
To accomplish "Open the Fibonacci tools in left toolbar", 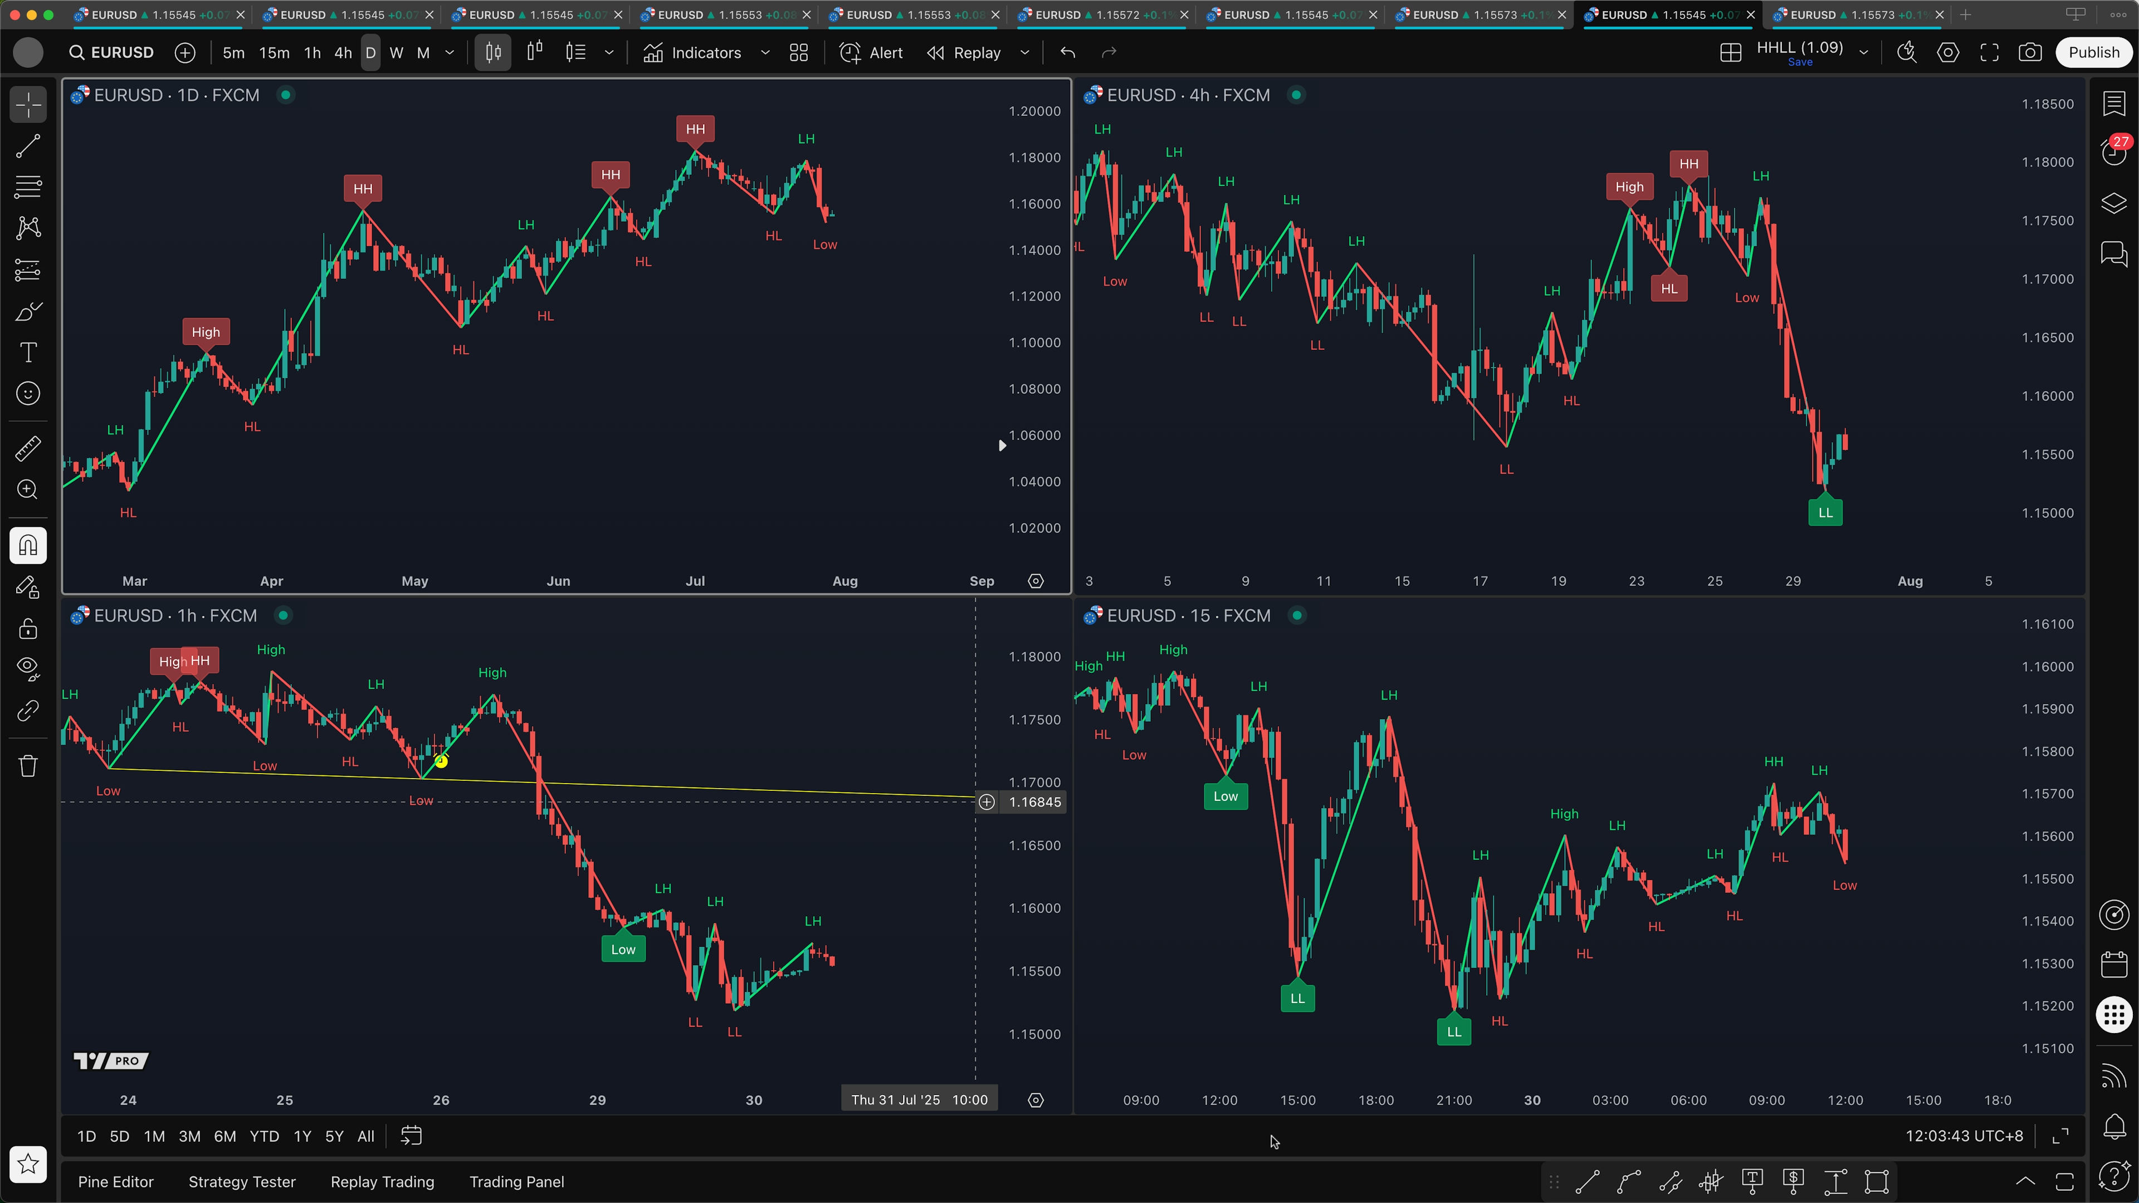I will pos(28,188).
